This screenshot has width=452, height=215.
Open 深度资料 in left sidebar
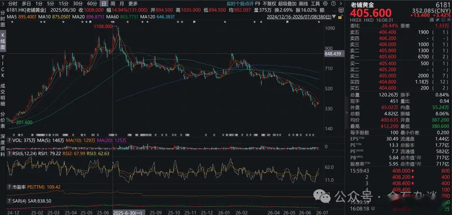pyautogui.click(x=3, y=146)
